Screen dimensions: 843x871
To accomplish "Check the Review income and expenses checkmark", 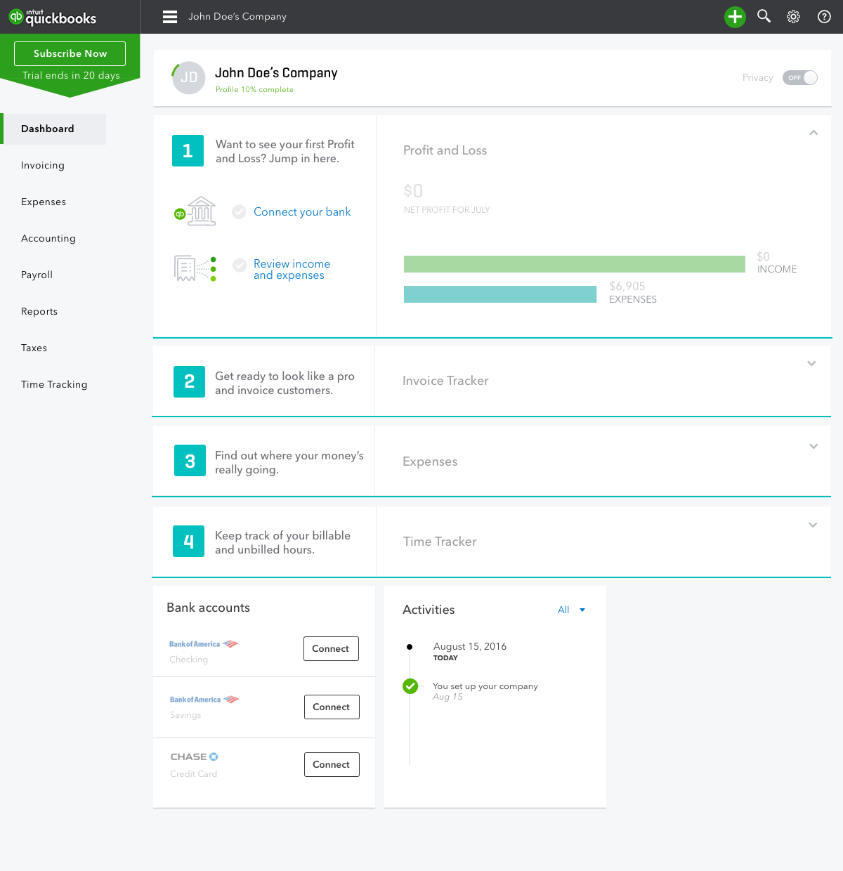I will pyautogui.click(x=240, y=265).
